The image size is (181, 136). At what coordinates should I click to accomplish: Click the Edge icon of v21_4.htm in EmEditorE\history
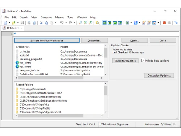(17, 63)
